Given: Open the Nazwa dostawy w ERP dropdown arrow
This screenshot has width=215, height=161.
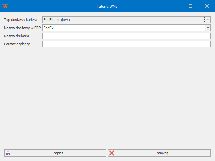Looking at the screenshot, I should (x=208, y=28).
